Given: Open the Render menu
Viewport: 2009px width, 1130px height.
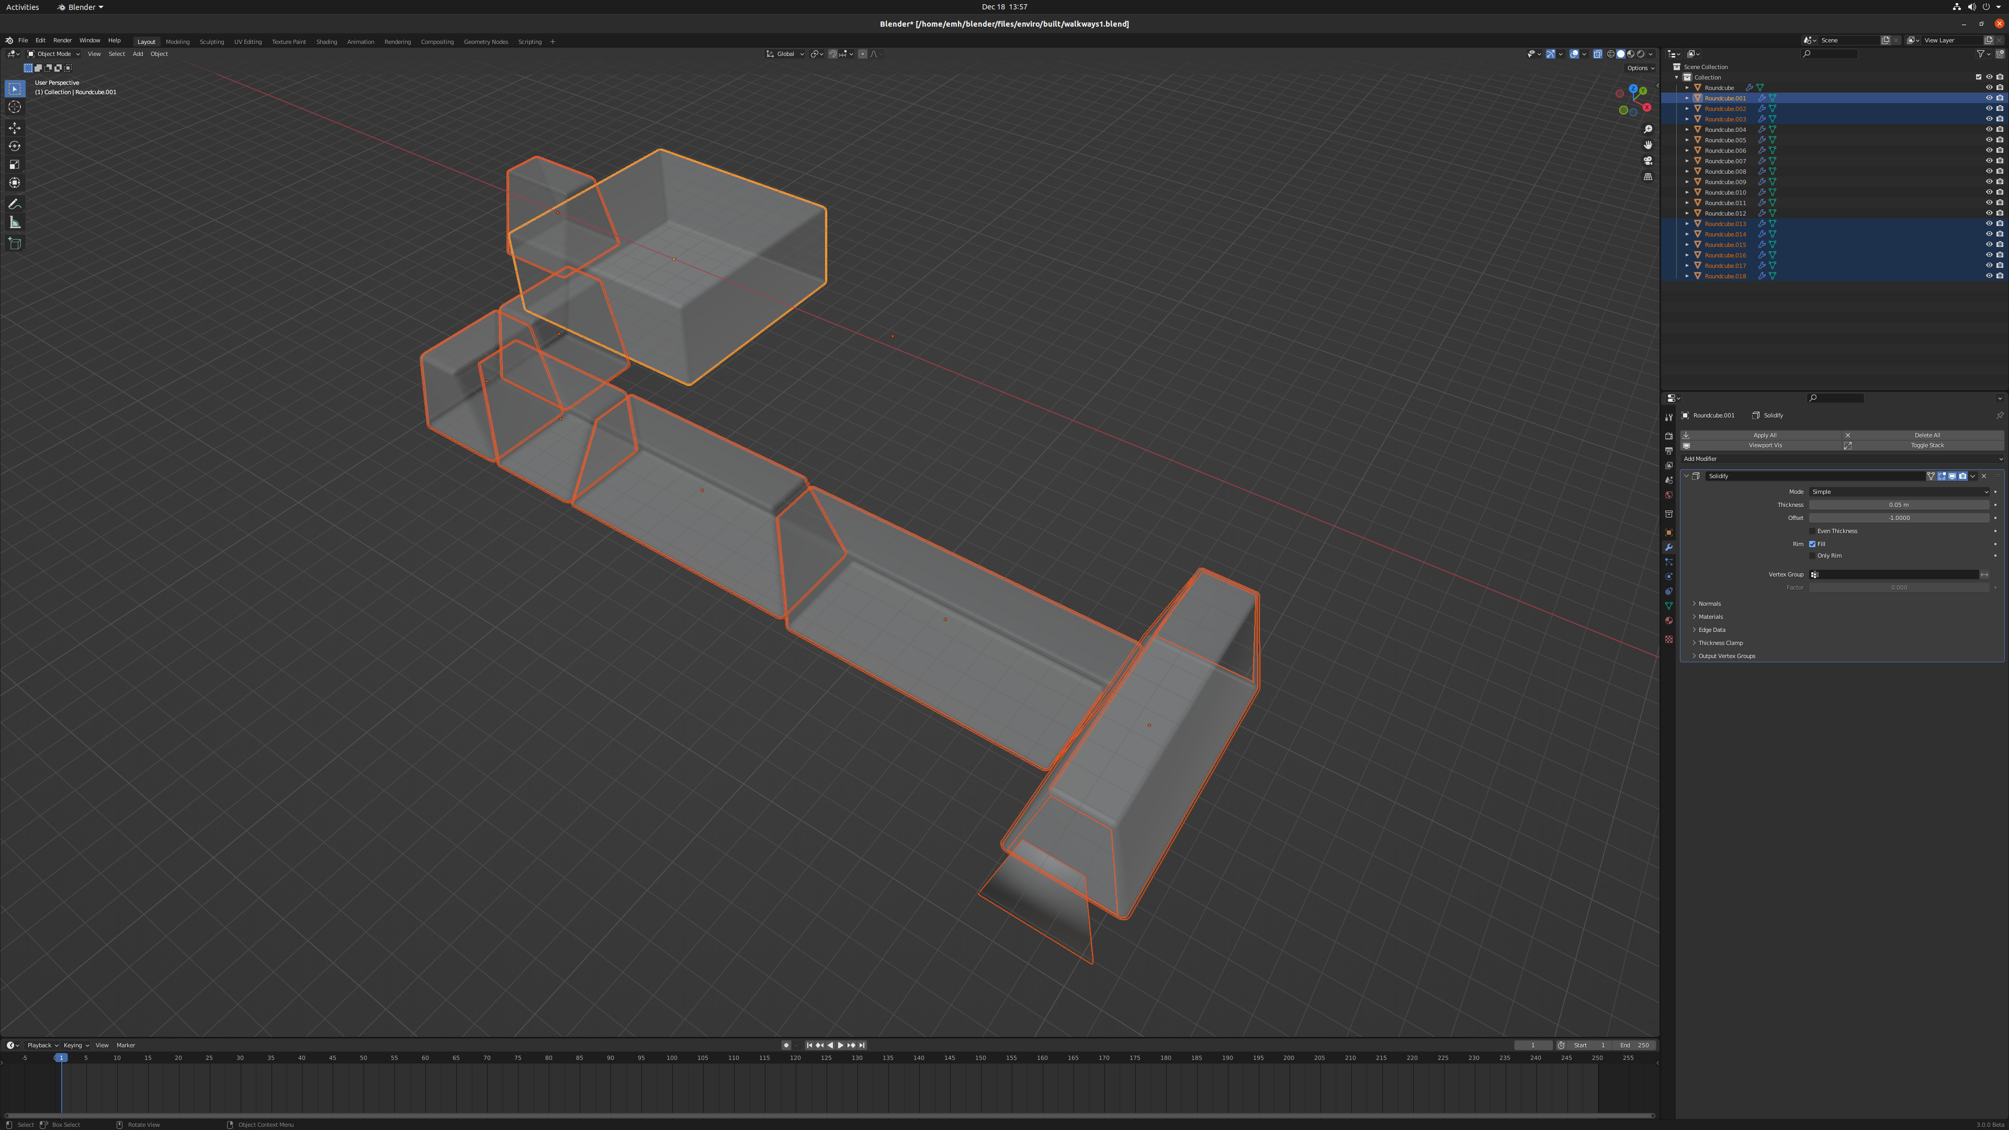Looking at the screenshot, I should click(x=62, y=41).
